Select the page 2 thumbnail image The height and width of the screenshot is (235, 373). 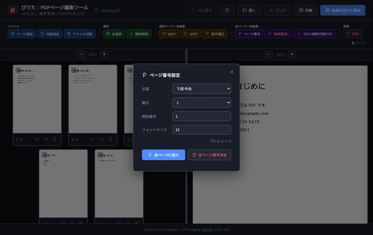[93, 99]
